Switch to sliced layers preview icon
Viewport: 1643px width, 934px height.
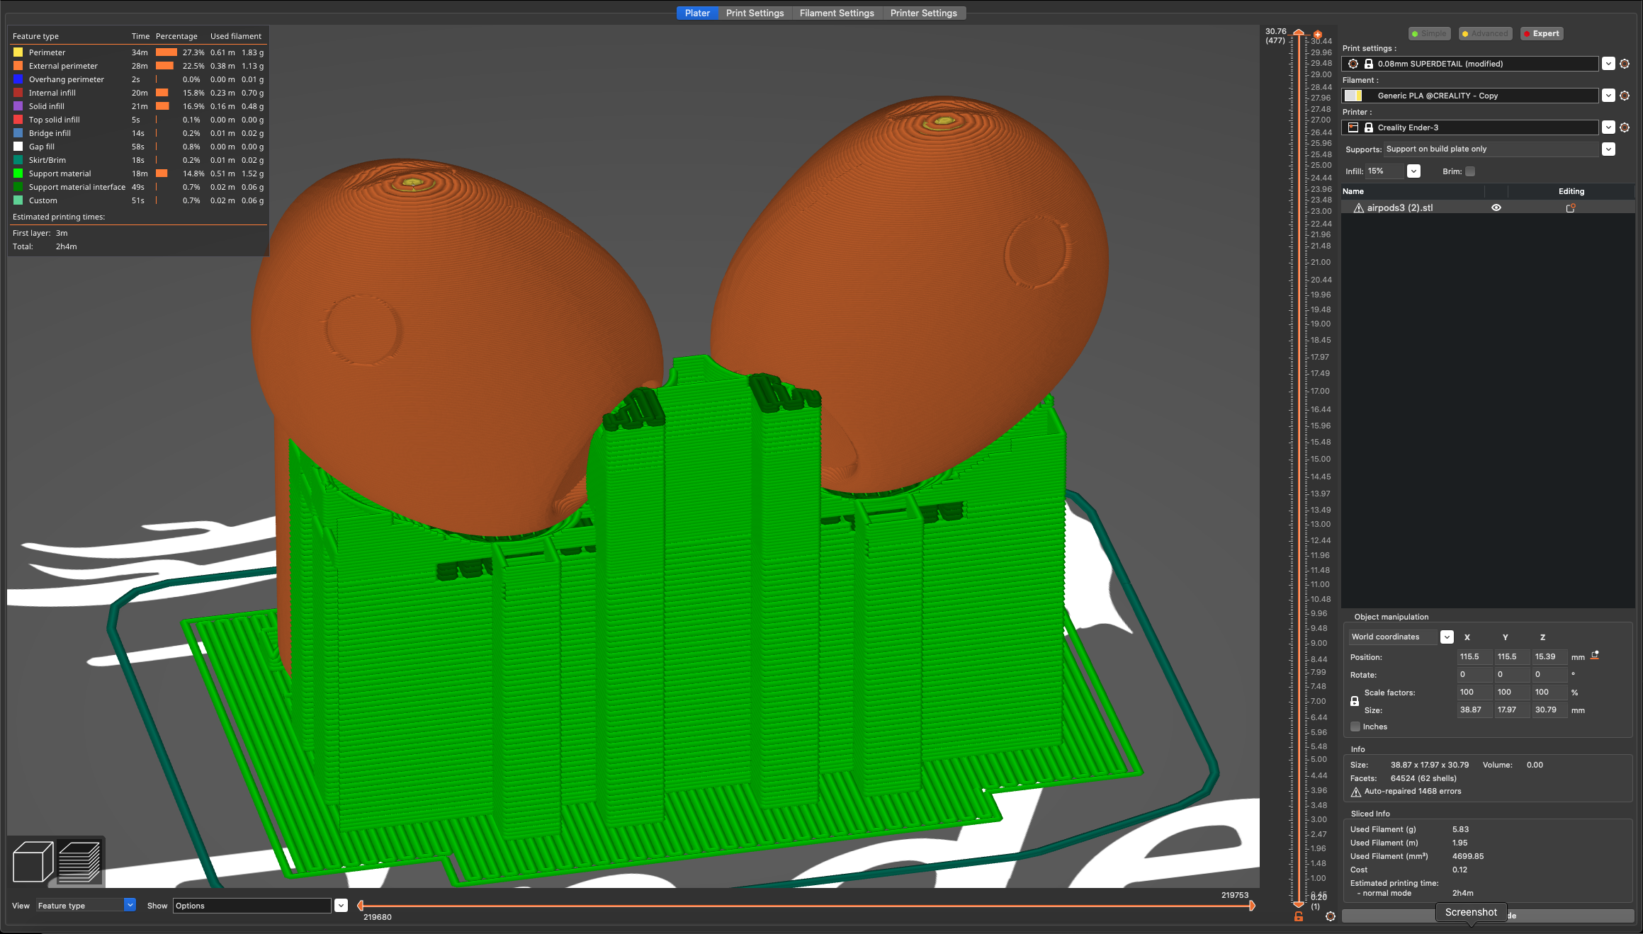point(79,861)
